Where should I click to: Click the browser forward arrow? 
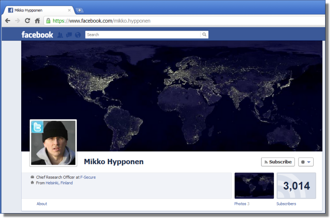pos(17,21)
